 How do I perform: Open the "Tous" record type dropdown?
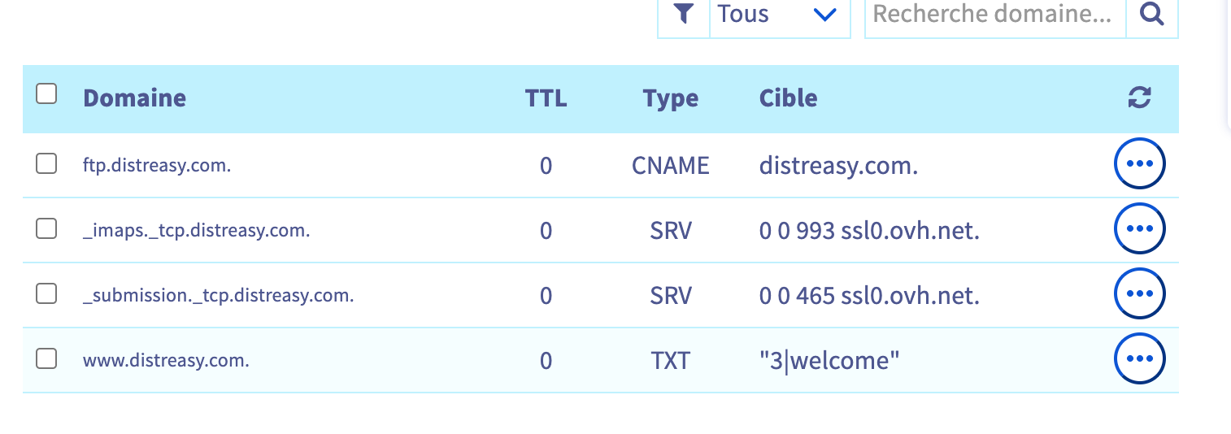[x=778, y=14]
